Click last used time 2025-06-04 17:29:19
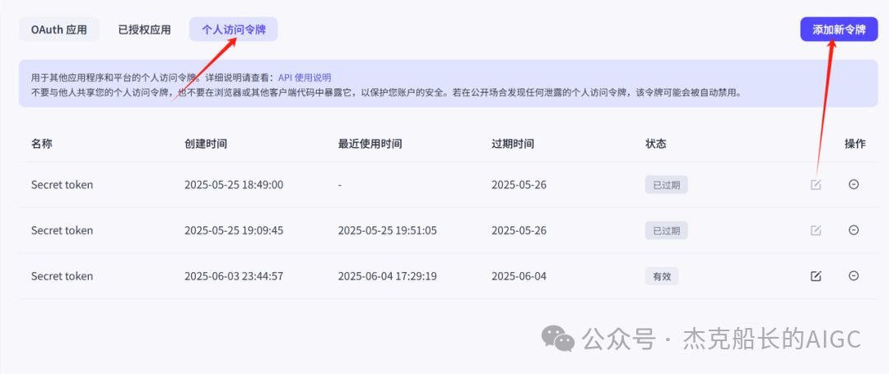 (387, 276)
